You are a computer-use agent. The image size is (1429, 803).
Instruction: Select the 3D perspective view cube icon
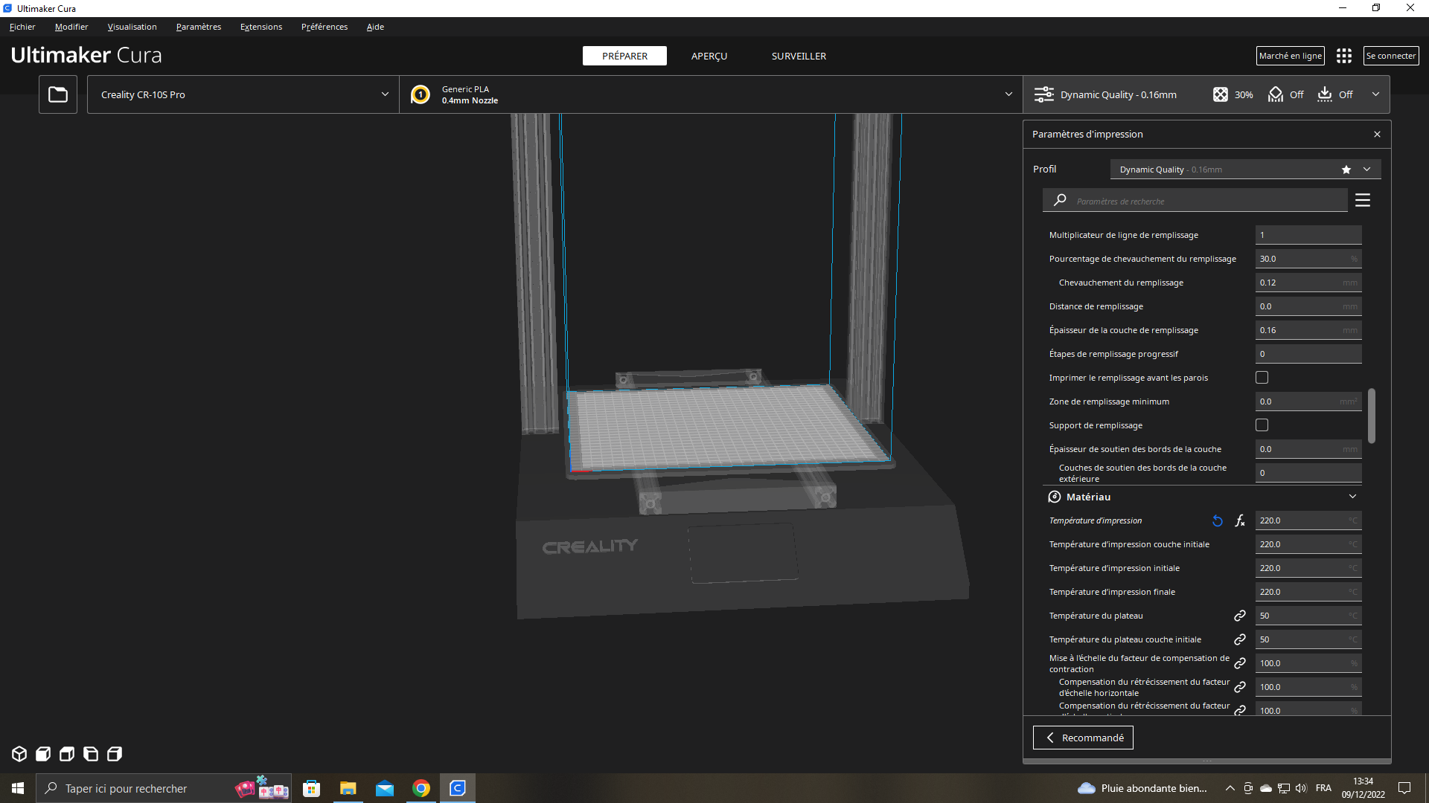[x=19, y=754]
